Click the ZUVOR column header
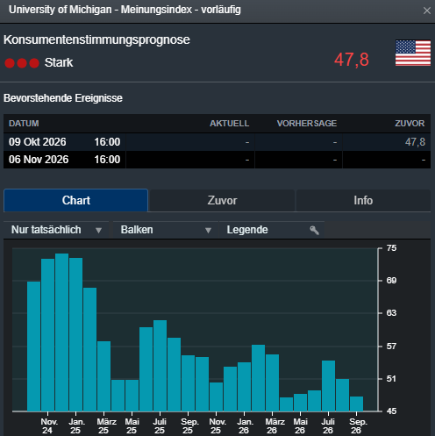The height and width of the screenshot is (436, 435). 410,124
